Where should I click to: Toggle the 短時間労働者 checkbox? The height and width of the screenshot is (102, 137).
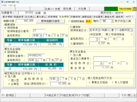coord(69,21)
